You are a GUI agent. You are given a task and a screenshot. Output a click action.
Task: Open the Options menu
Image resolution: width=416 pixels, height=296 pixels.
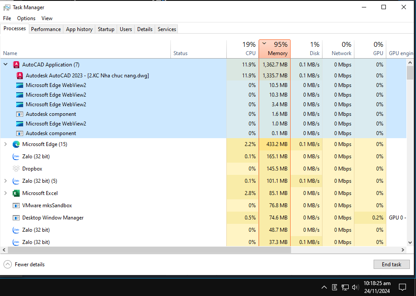pyautogui.click(x=26, y=18)
